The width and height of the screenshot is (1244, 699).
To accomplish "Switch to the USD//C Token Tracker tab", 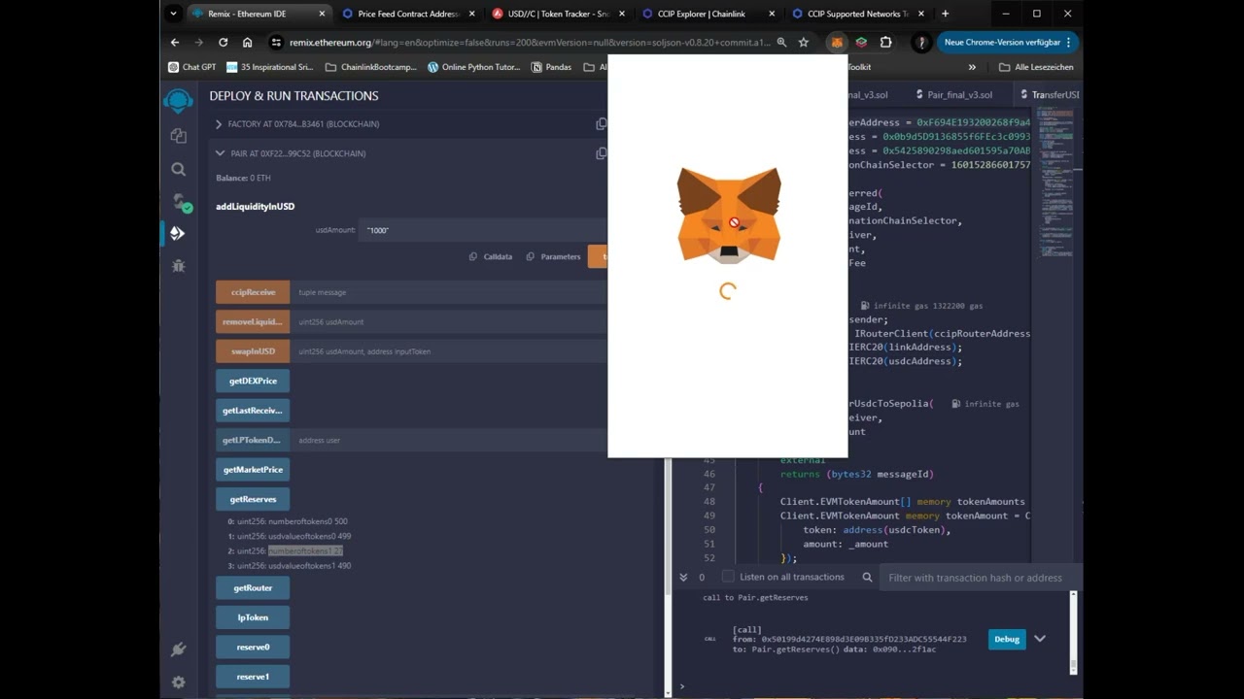I will click(x=558, y=14).
